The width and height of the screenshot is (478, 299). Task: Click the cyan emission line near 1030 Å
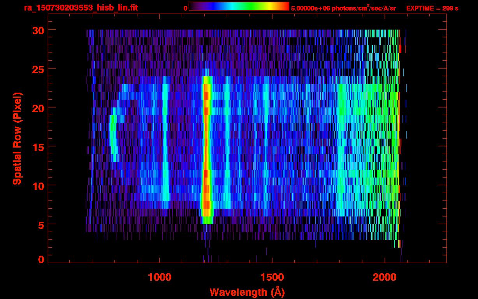click(x=166, y=142)
